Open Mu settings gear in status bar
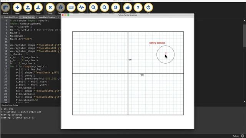The height and width of the screenshot is (138, 246). pos(243,136)
